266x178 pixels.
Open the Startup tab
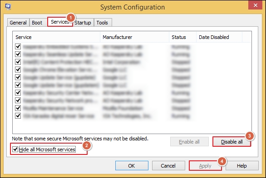tap(83, 23)
